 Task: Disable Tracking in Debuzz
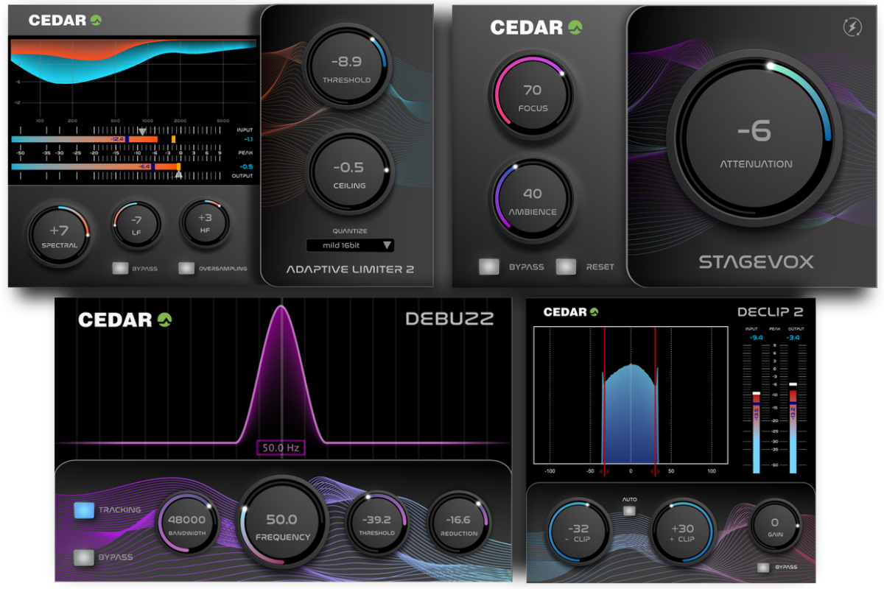point(85,510)
